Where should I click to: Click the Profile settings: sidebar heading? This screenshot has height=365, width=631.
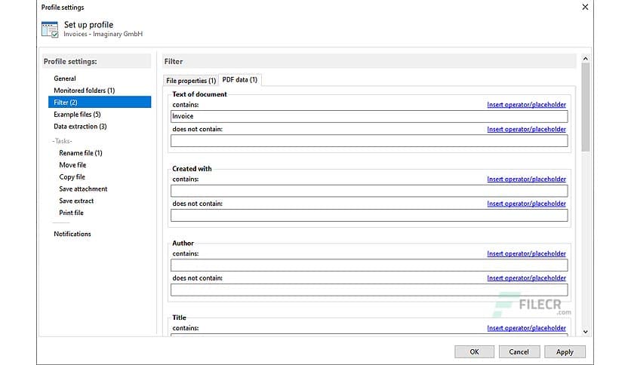point(70,62)
